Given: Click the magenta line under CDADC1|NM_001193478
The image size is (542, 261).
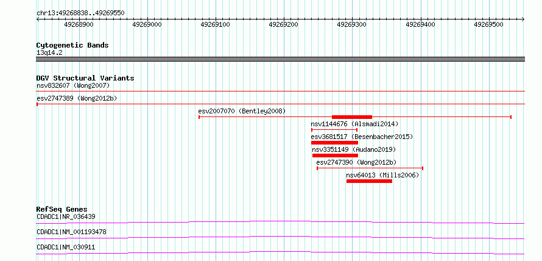Looking at the screenshot, I should tap(280, 237).
